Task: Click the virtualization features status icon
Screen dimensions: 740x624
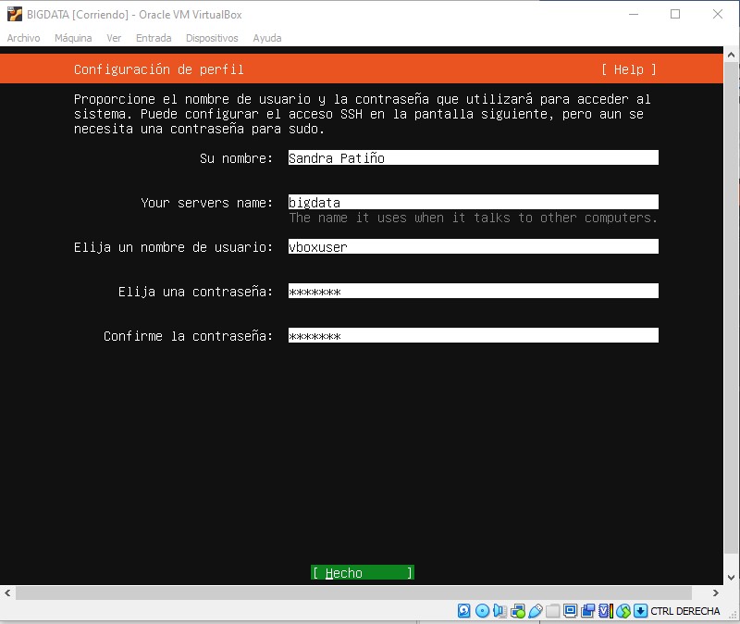Action: pyautogui.click(x=603, y=611)
